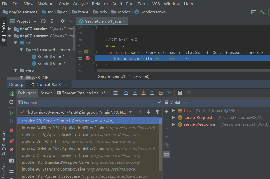This screenshot has width=270, height=179.
Task: Select the internalDoFilter:231 stack frame
Action: 88,128
